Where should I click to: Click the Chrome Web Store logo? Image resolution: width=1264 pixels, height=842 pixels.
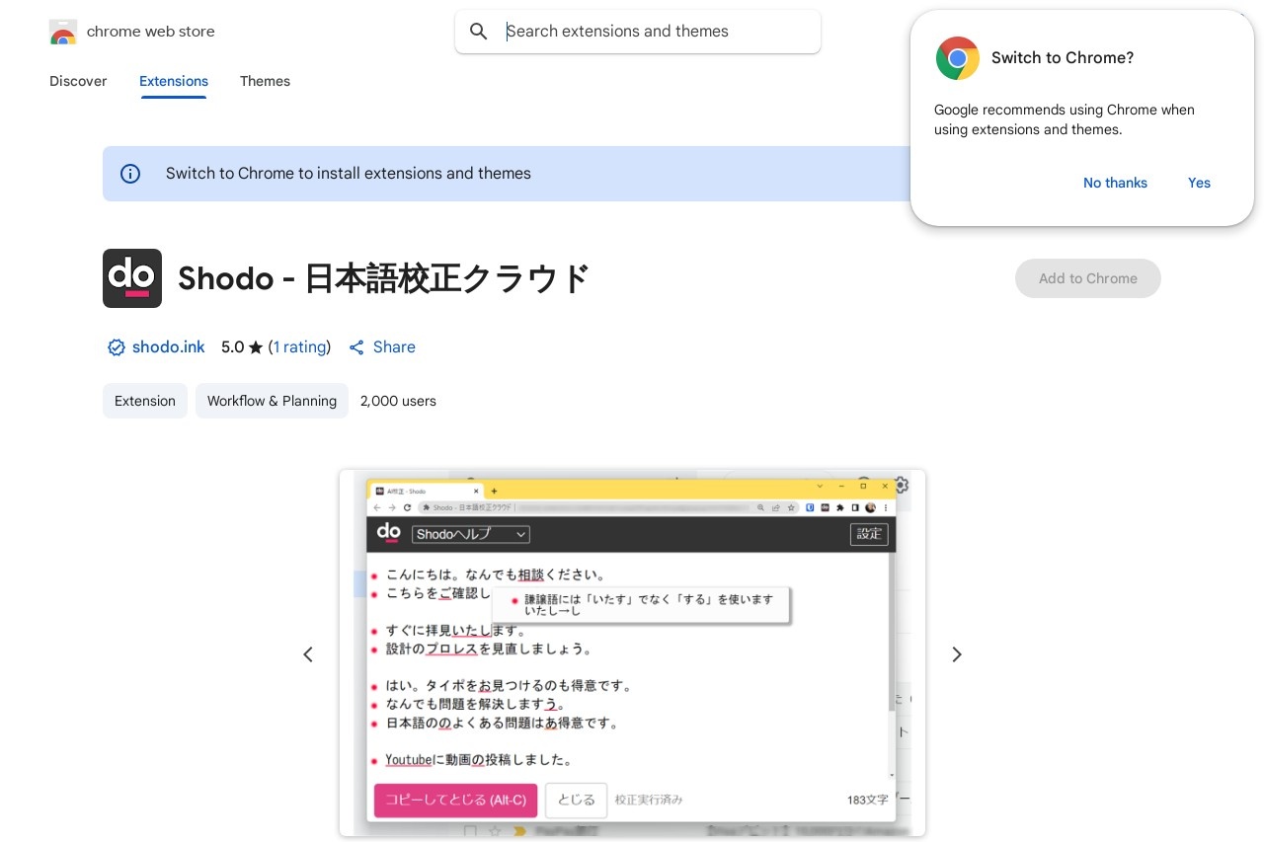click(x=63, y=32)
